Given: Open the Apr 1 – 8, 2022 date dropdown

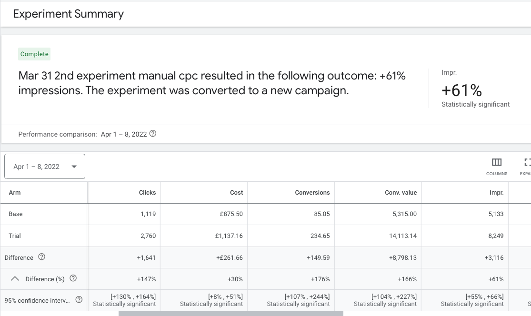Looking at the screenshot, I should (45, 167).
